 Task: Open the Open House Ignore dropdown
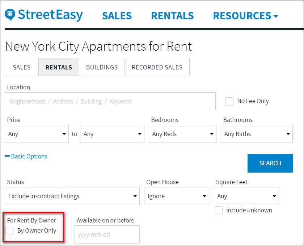tap(177, 196)
